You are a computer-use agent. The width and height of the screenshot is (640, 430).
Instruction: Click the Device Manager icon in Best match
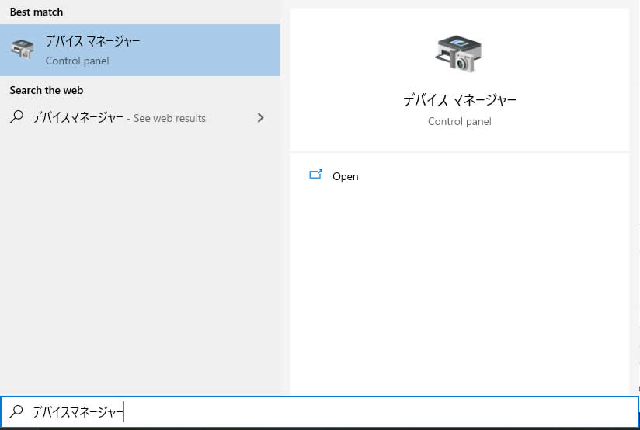(23, 50)
